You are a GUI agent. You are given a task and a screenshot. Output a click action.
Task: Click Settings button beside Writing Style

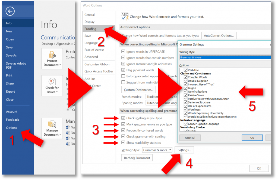184,150
